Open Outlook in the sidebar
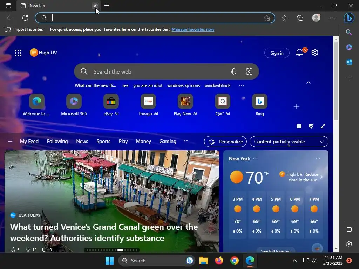359x269 pixels. click(x=349, y=62)
